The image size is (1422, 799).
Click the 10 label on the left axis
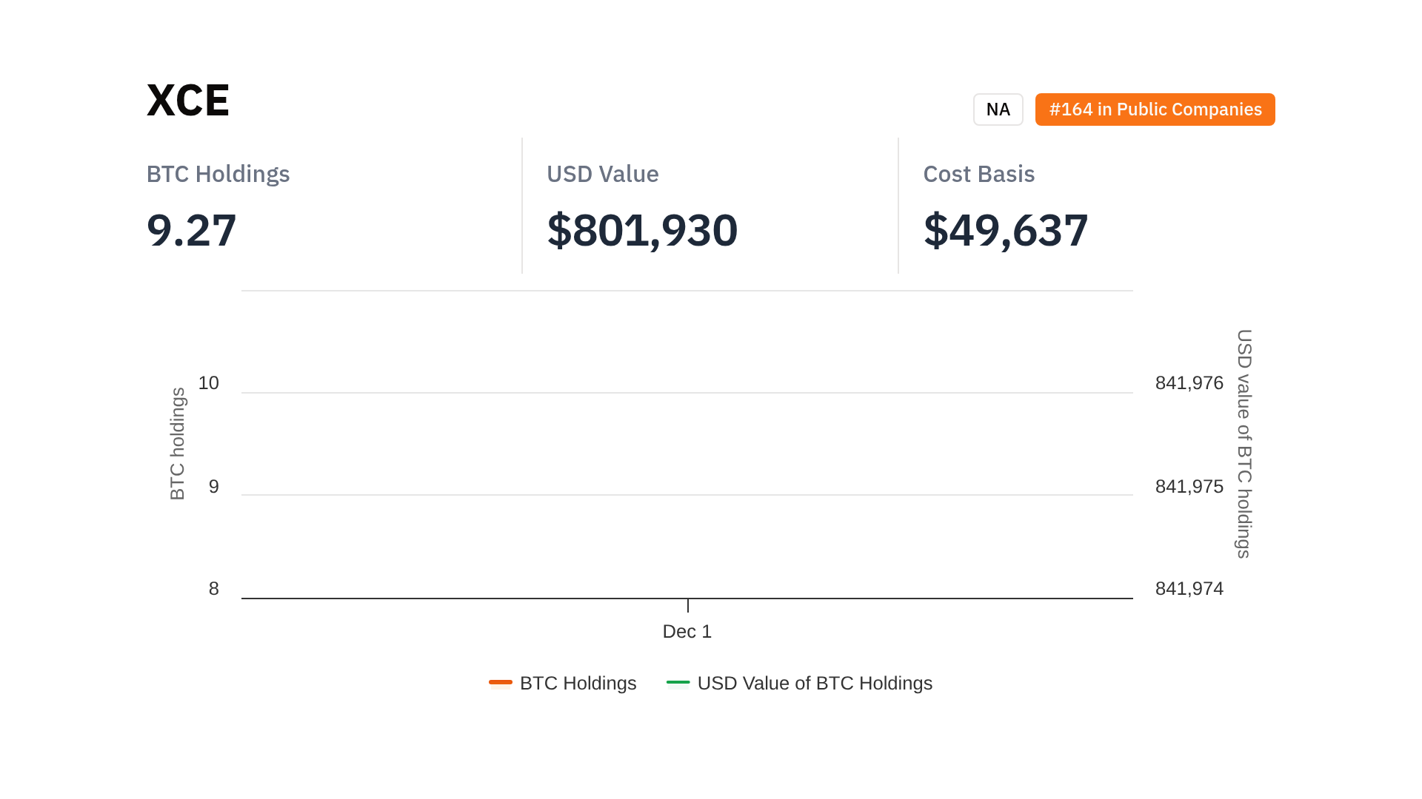(x=209, y=383)
